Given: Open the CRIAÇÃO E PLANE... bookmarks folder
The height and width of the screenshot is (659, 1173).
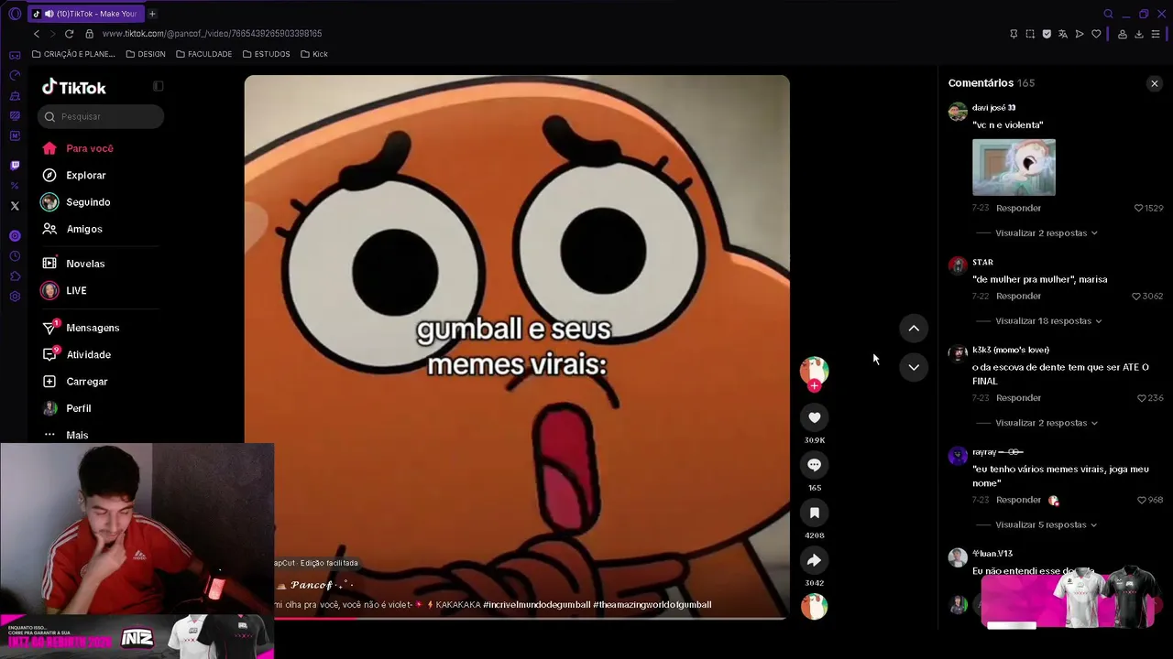Looking at the screenshot, I should click(x=73, y=54).
